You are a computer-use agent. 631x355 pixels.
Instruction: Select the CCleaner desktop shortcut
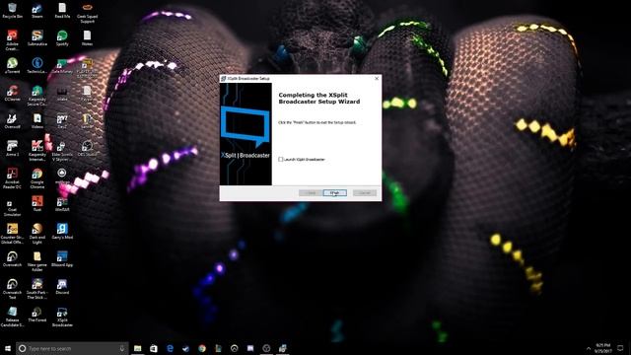[x=12, y=94]
